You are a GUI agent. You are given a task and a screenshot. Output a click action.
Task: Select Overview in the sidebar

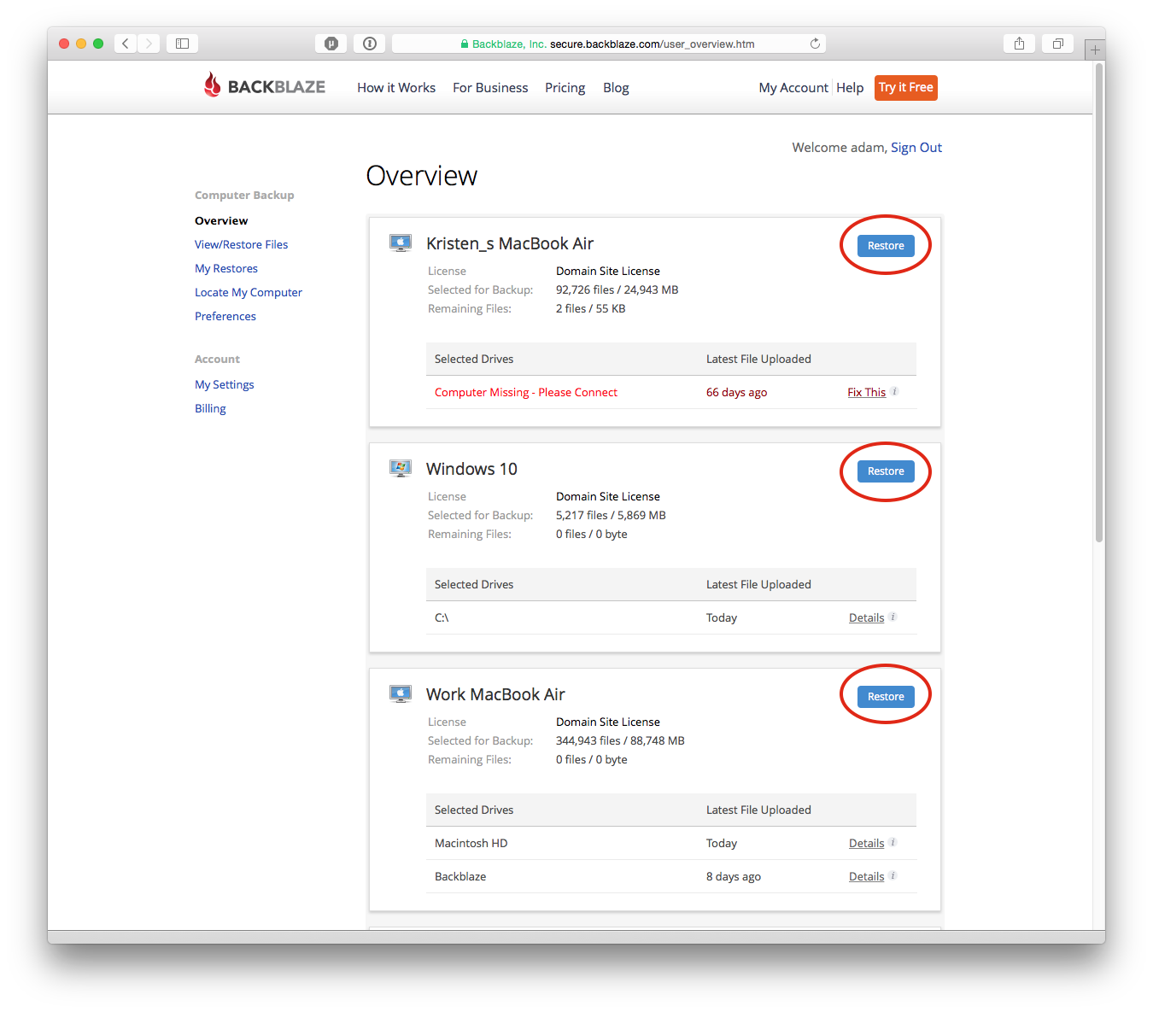(x=221, y=220)
